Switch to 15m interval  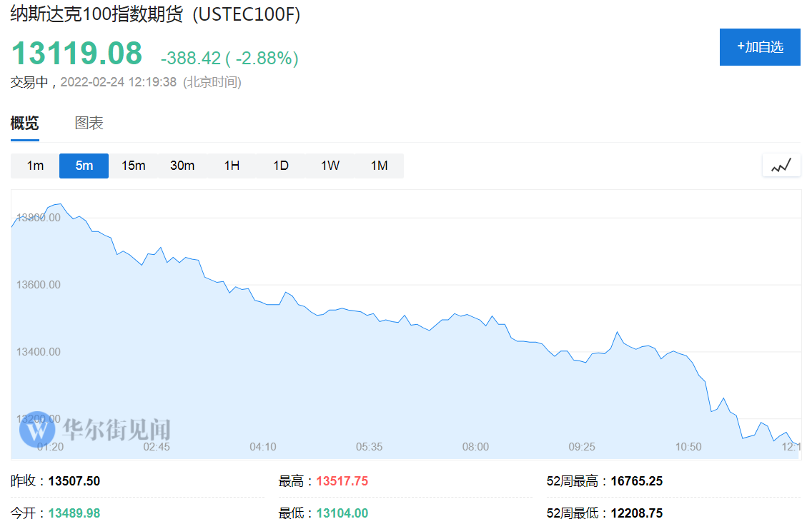[x=133, y=166]
